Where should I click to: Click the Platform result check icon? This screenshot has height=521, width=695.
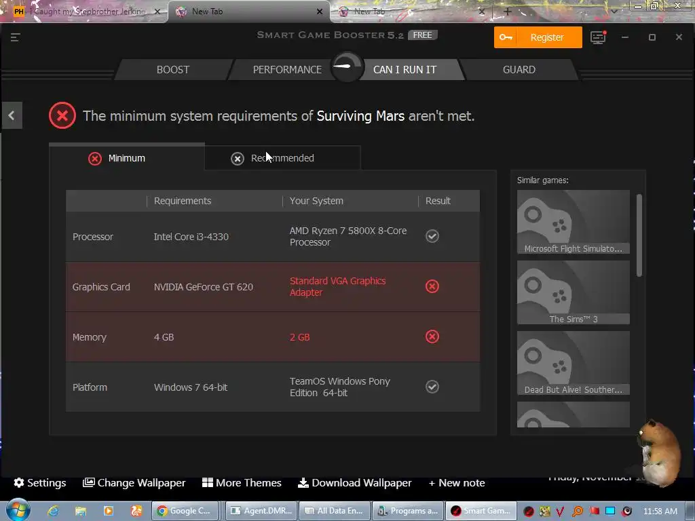pos(432,387)
